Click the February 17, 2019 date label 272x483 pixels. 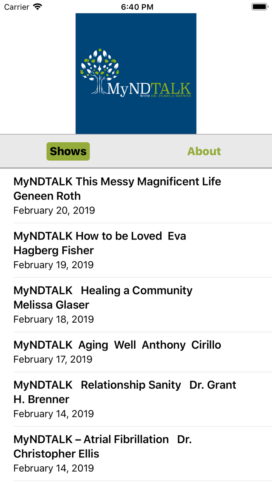point(53,359)
